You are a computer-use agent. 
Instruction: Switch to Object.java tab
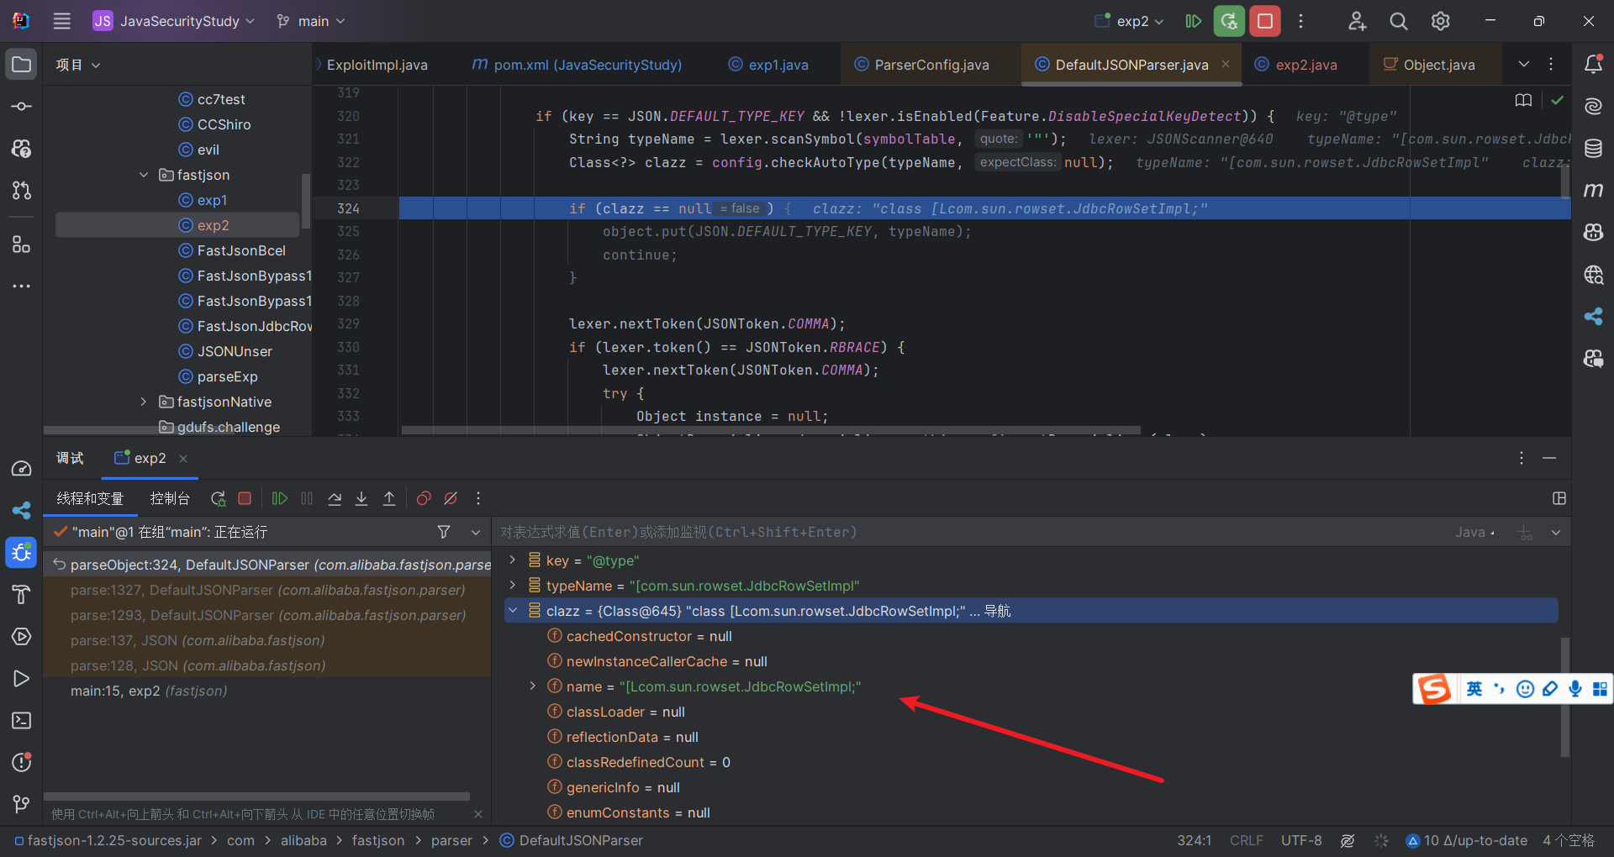1429,65
